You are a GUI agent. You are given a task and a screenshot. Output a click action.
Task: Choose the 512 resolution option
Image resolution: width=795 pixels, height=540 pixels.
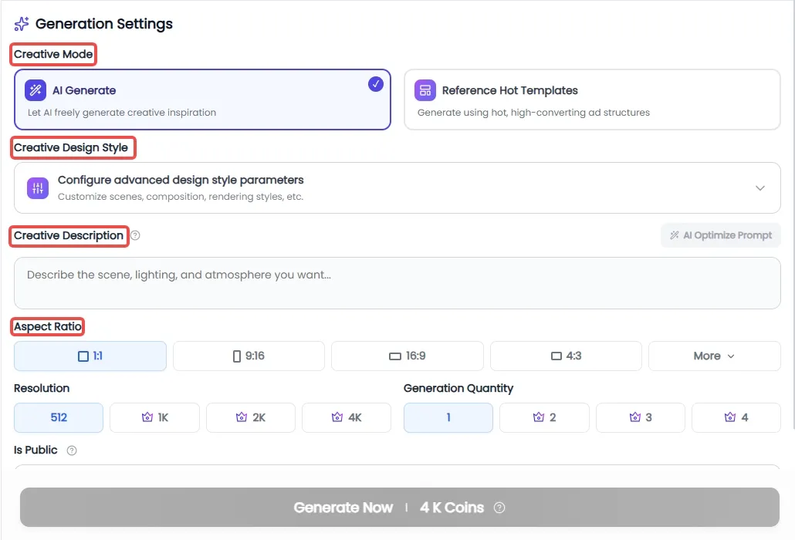point(59,417)
